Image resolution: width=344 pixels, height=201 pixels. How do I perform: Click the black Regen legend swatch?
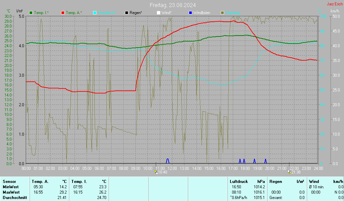point(127,13)
